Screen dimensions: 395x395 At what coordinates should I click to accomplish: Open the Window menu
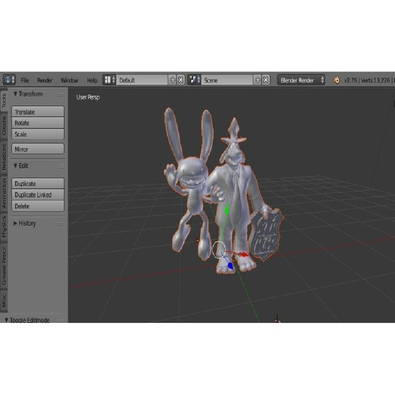[70, 80]
